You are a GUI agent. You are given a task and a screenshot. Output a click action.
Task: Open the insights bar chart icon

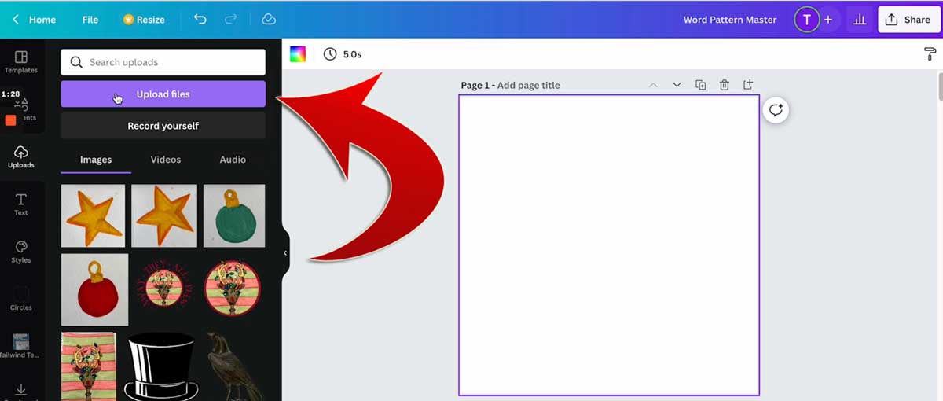860,20
